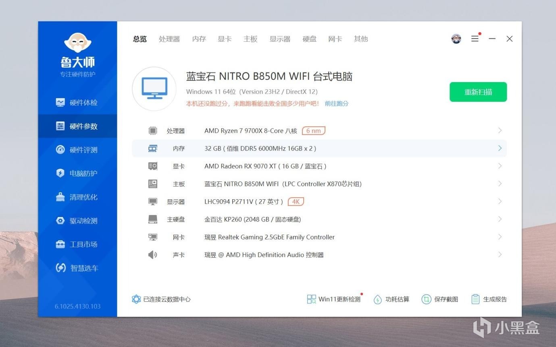Click the Win11更新检测 icon

pos(311,299)
